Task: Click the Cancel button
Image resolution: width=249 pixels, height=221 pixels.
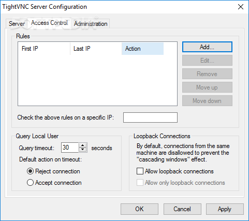Action: tap(182, 209)
